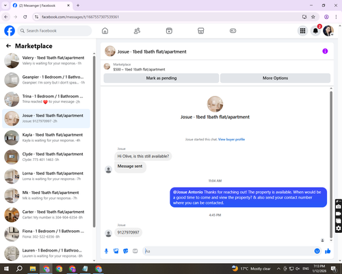The width and height of the screenshot is (342, 274).
Task: Open the tab search dropdown arrow
Action: click(5, 5)
